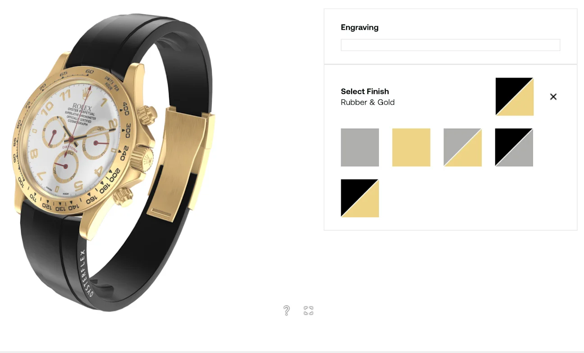
Task: Choose the solid gold finish swatch
Action: (x=411, y=147)
